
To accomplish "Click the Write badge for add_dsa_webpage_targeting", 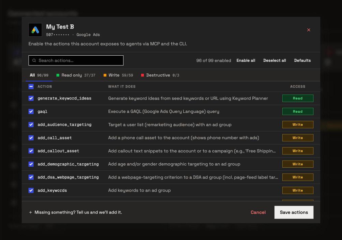I will pyautogui.click(x=298, y=177).
